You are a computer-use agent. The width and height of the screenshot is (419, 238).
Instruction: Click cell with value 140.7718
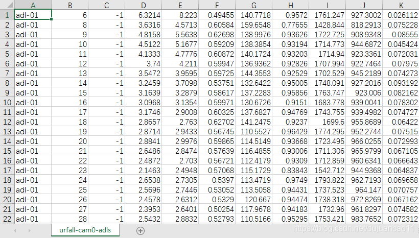point(253,15)
